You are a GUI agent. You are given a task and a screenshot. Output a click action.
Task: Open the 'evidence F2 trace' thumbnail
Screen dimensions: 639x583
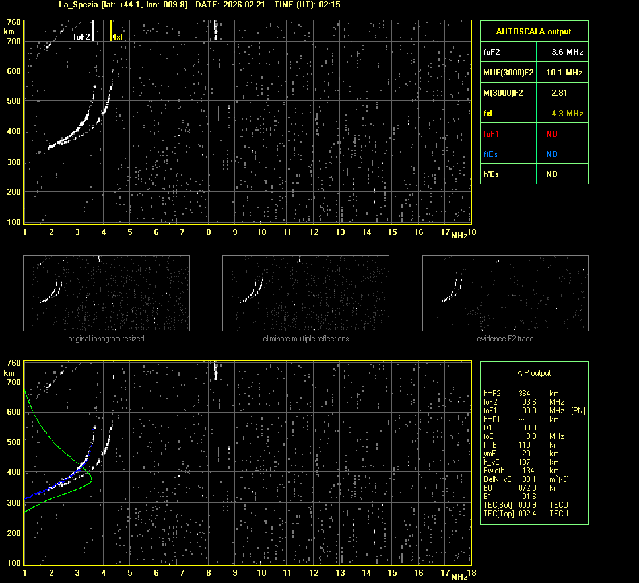point(505,293)
